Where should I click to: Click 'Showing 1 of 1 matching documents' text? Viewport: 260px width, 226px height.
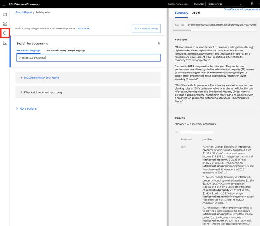195,124
